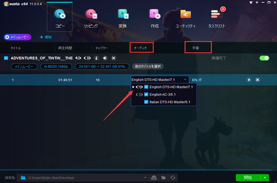Uncheck English AC-3/5.1 audio track
Viewport: 277px width, 183px height.
pyautogui.click(x=146, y=94)
